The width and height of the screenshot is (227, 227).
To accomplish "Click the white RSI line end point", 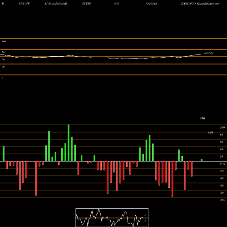I will (x=201, y=54).
